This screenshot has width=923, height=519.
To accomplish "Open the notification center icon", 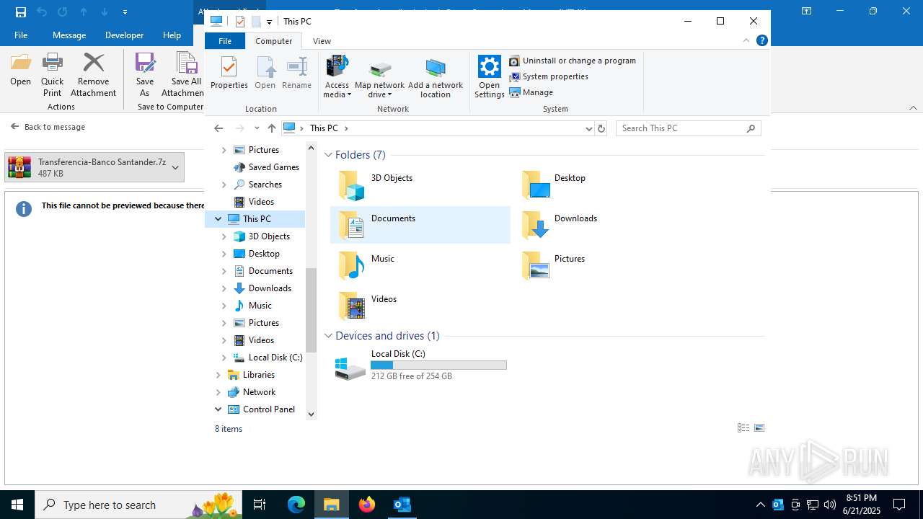I will click(x=899, y=505).
